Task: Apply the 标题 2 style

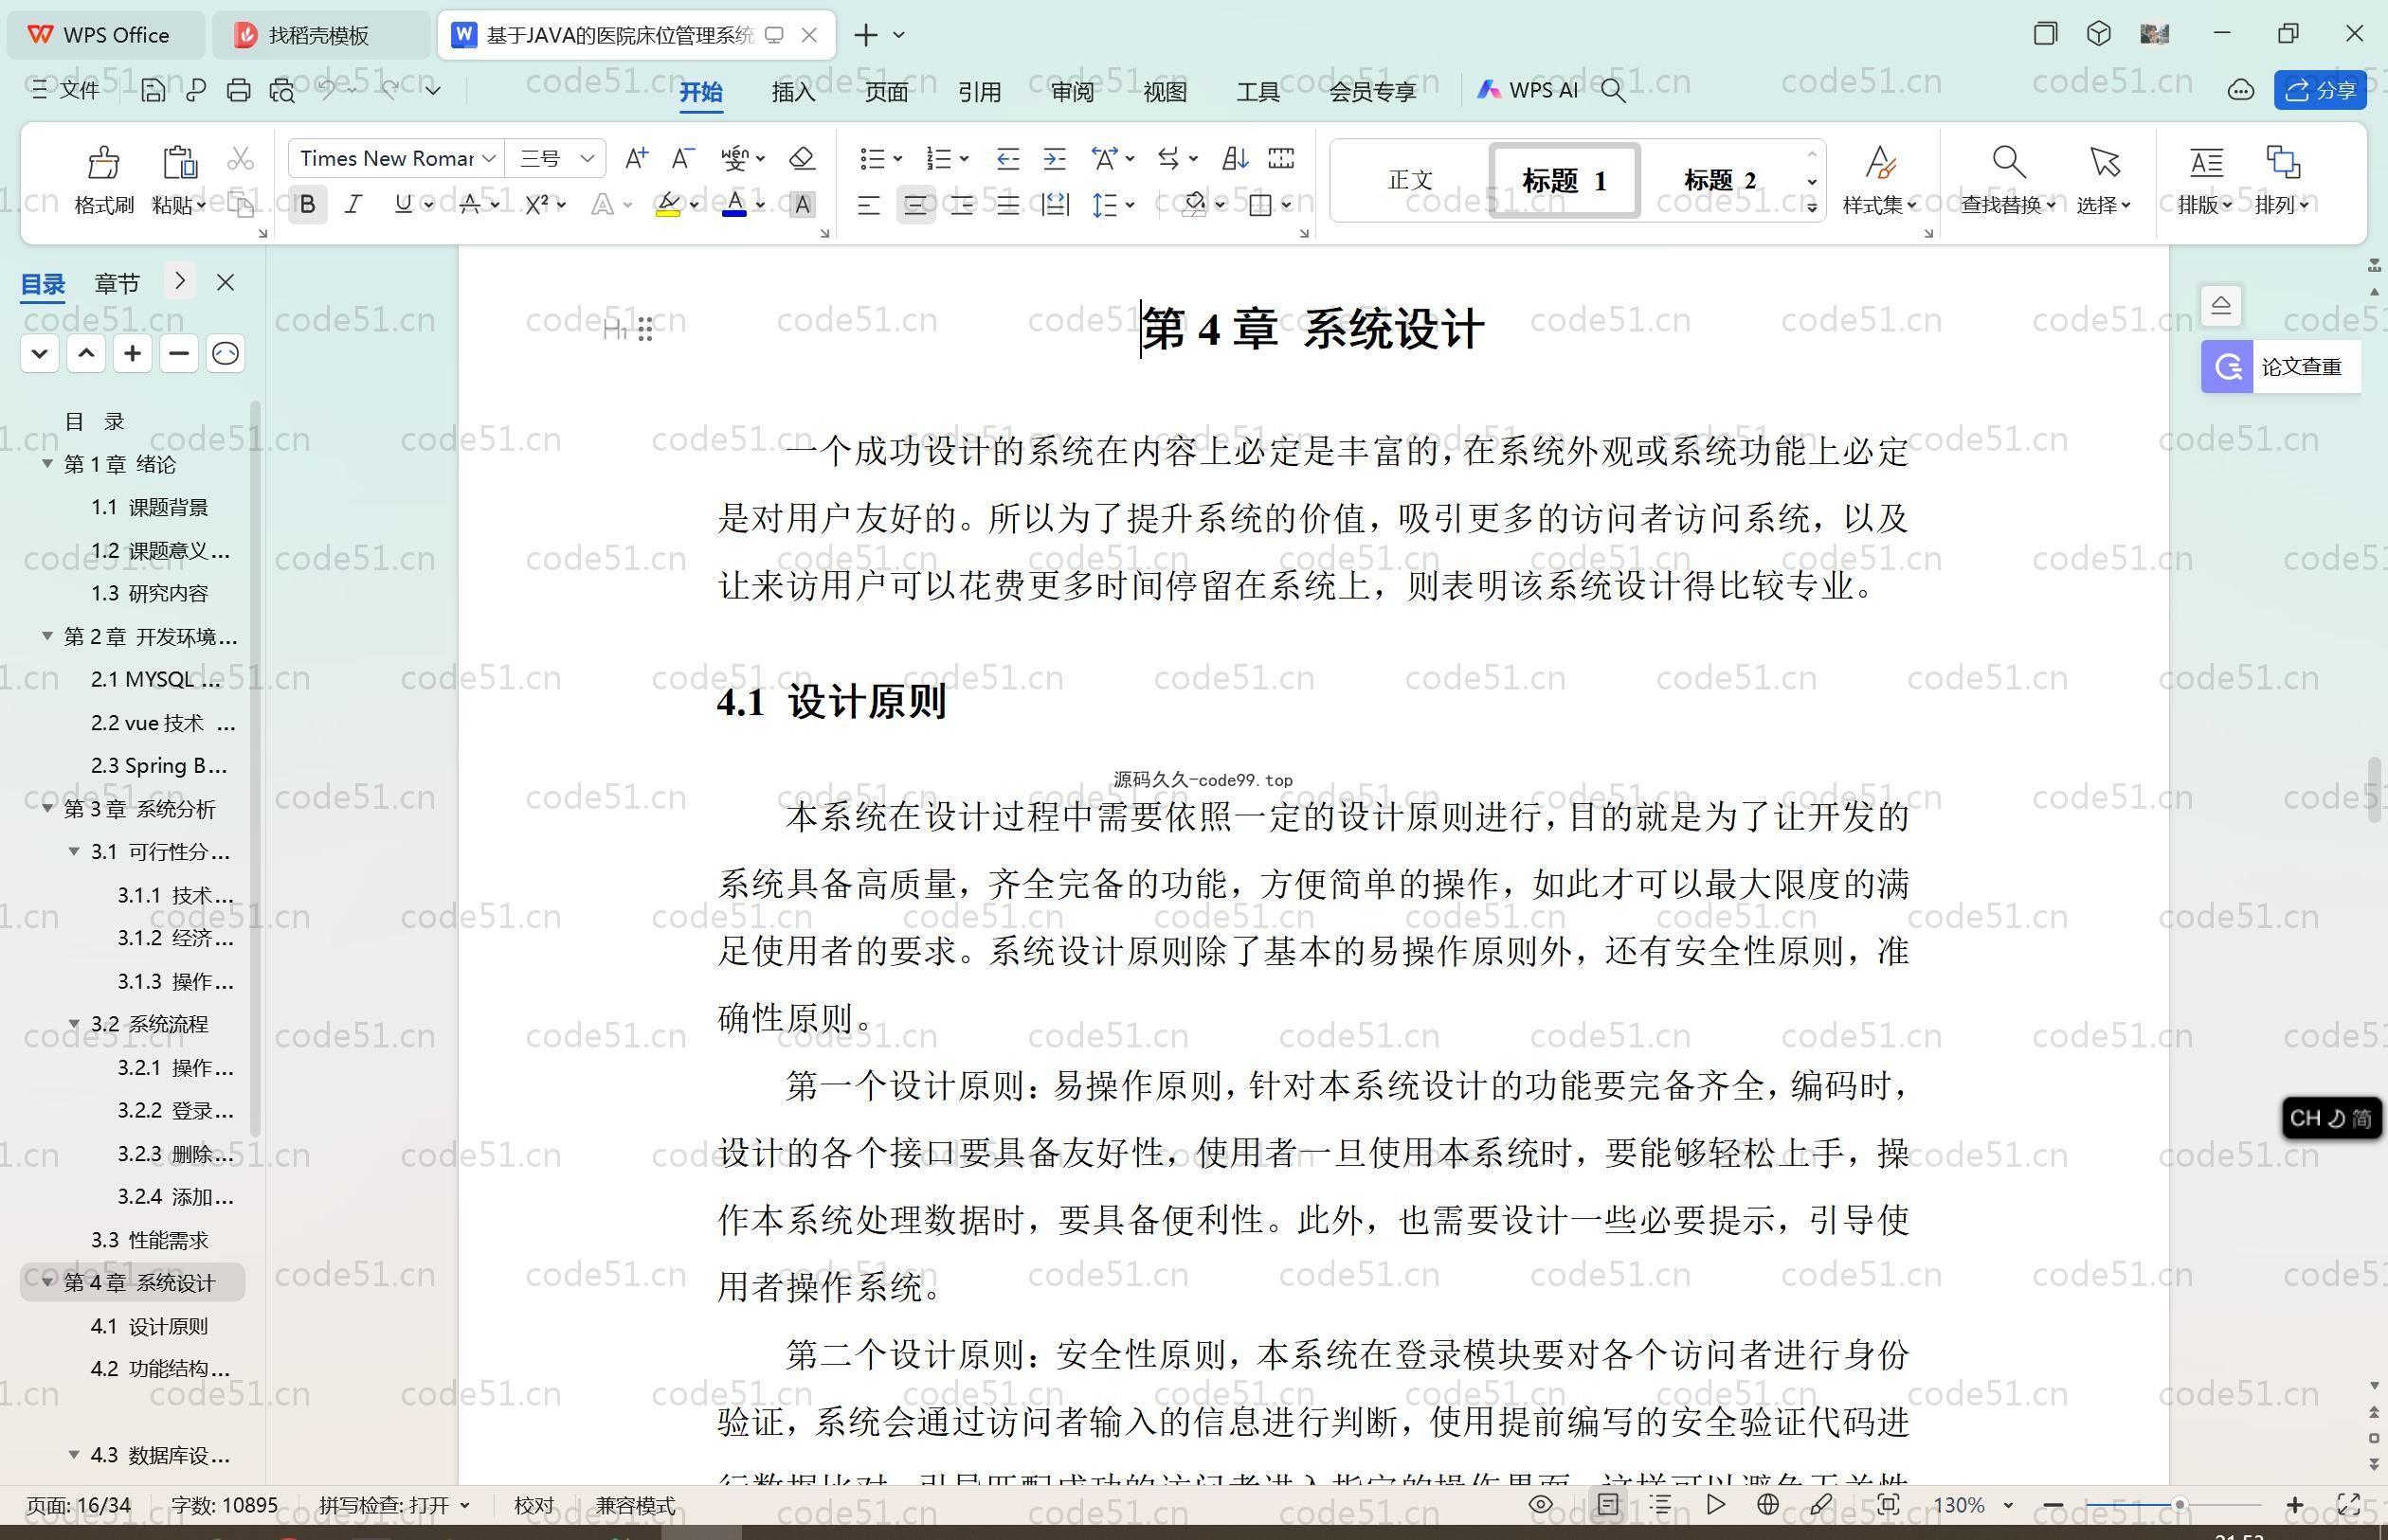Action: [x=1720, y=180]
